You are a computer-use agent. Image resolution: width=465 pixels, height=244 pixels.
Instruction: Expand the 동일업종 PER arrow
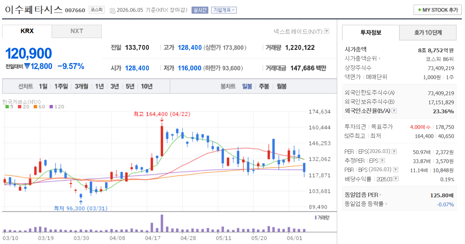point(380,195)
